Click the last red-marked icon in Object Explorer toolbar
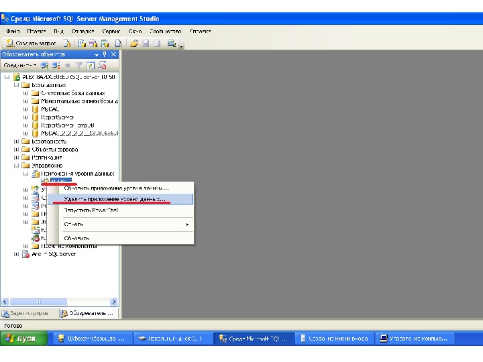This screenshot has width=483, height=362. tap(102, 65)
